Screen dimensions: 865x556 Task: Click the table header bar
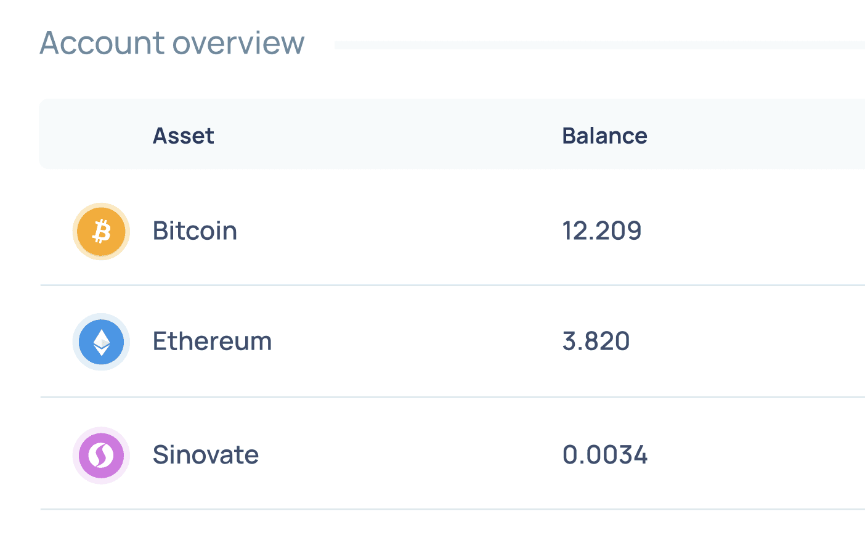click(x=452, y=134)
